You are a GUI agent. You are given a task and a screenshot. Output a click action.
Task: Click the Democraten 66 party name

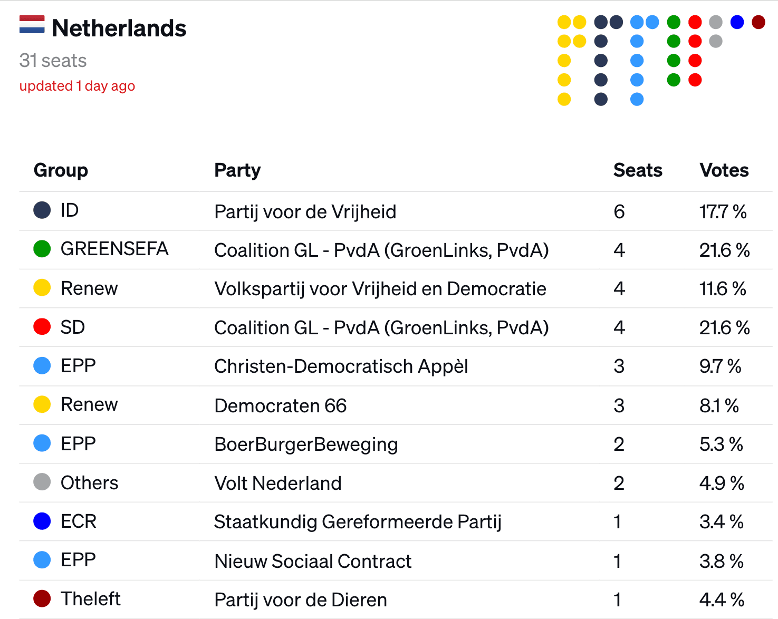pos(281,405)
